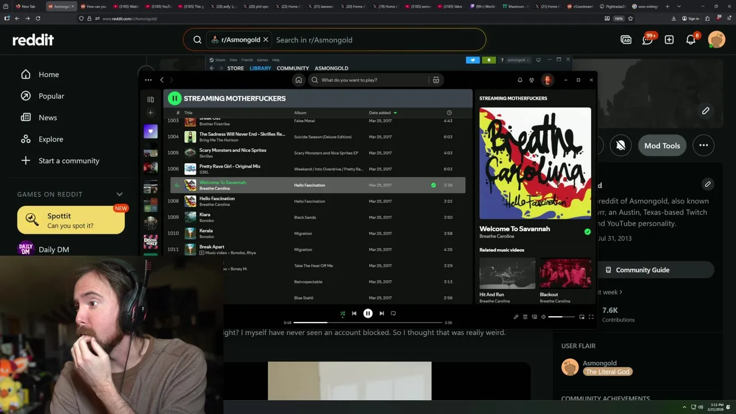
Task: Open Steam asmongold account dropdown
Action: (x=517, y=60)
